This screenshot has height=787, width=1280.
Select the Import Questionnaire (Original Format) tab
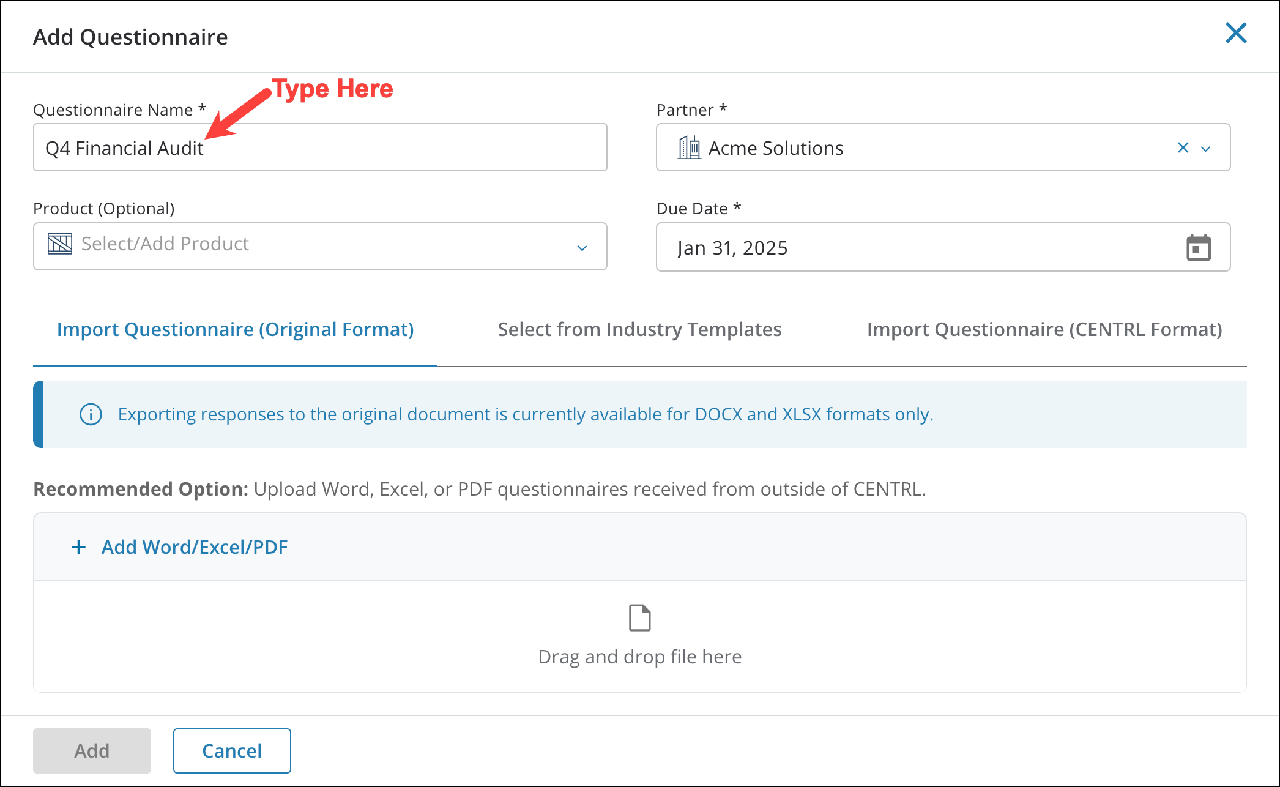pos(235,329)
